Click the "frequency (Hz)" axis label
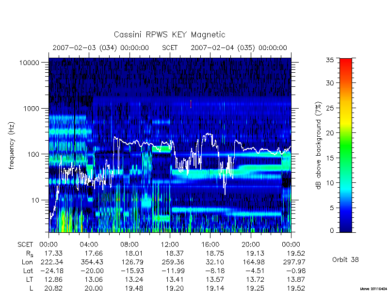The image size is (388, 291). [x=12, y=145]
